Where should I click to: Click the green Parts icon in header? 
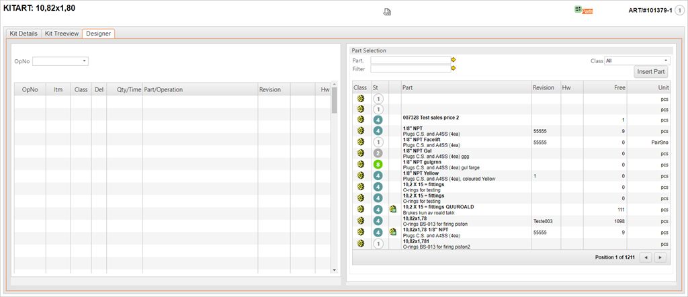point(583,11)
